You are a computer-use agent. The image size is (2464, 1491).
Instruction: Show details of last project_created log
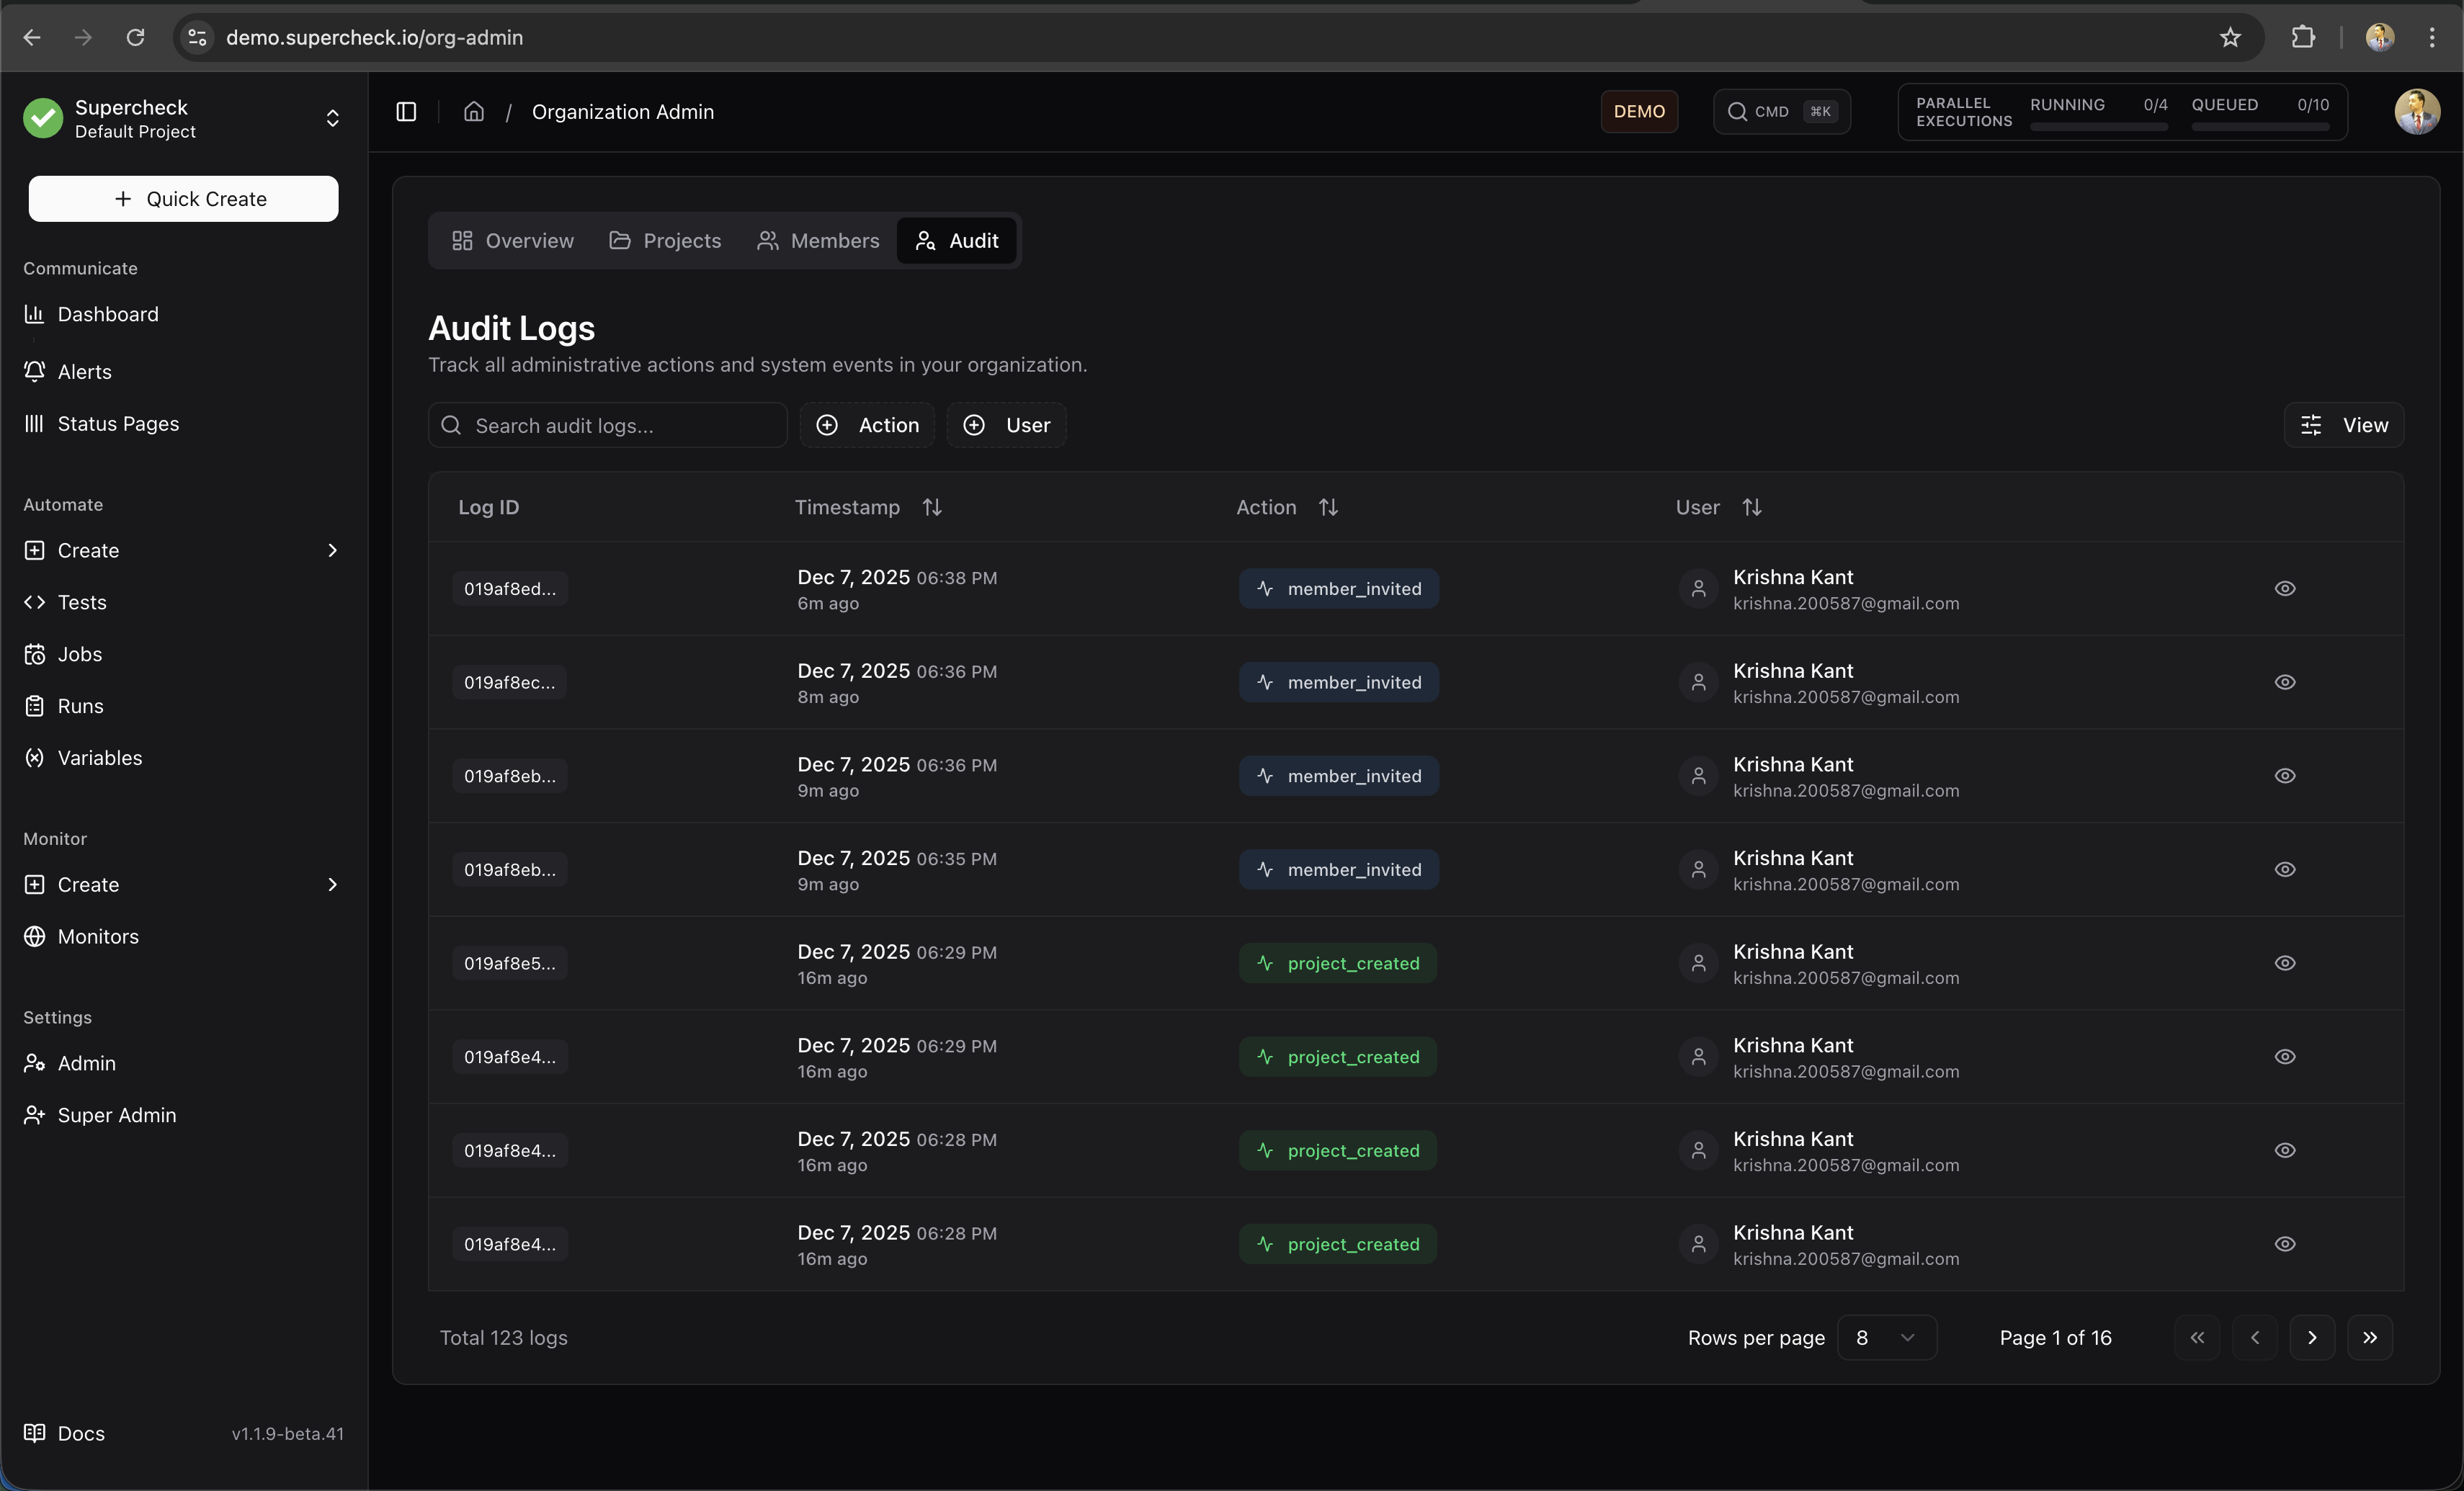2284,1244
